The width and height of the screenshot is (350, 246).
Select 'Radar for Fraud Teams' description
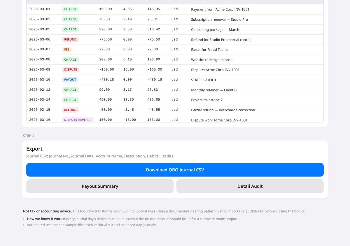point(210,50)
